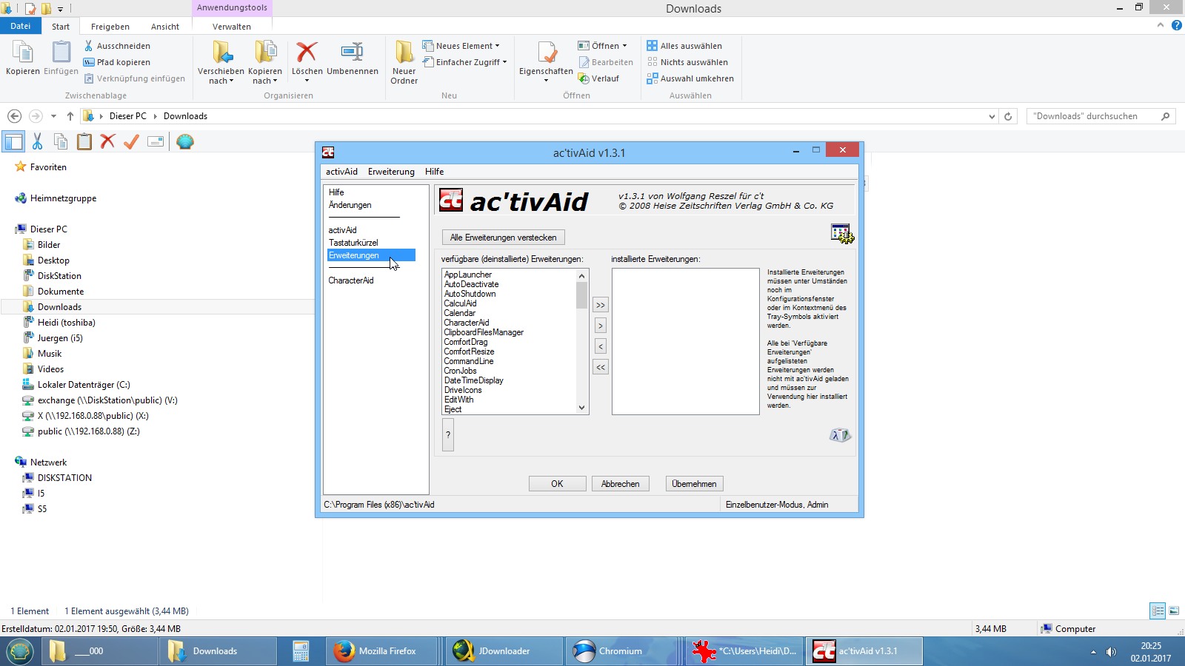Open DiskStation in the navigation tree

pos(59,276)
